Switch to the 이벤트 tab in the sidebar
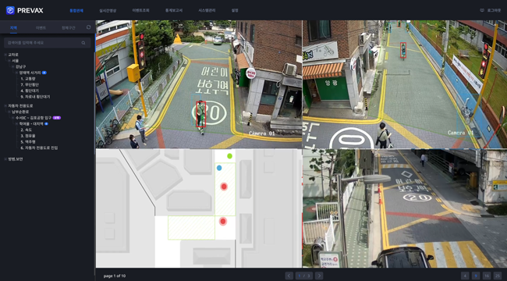This screenshot has width=507, height=281. coord(41,28)
